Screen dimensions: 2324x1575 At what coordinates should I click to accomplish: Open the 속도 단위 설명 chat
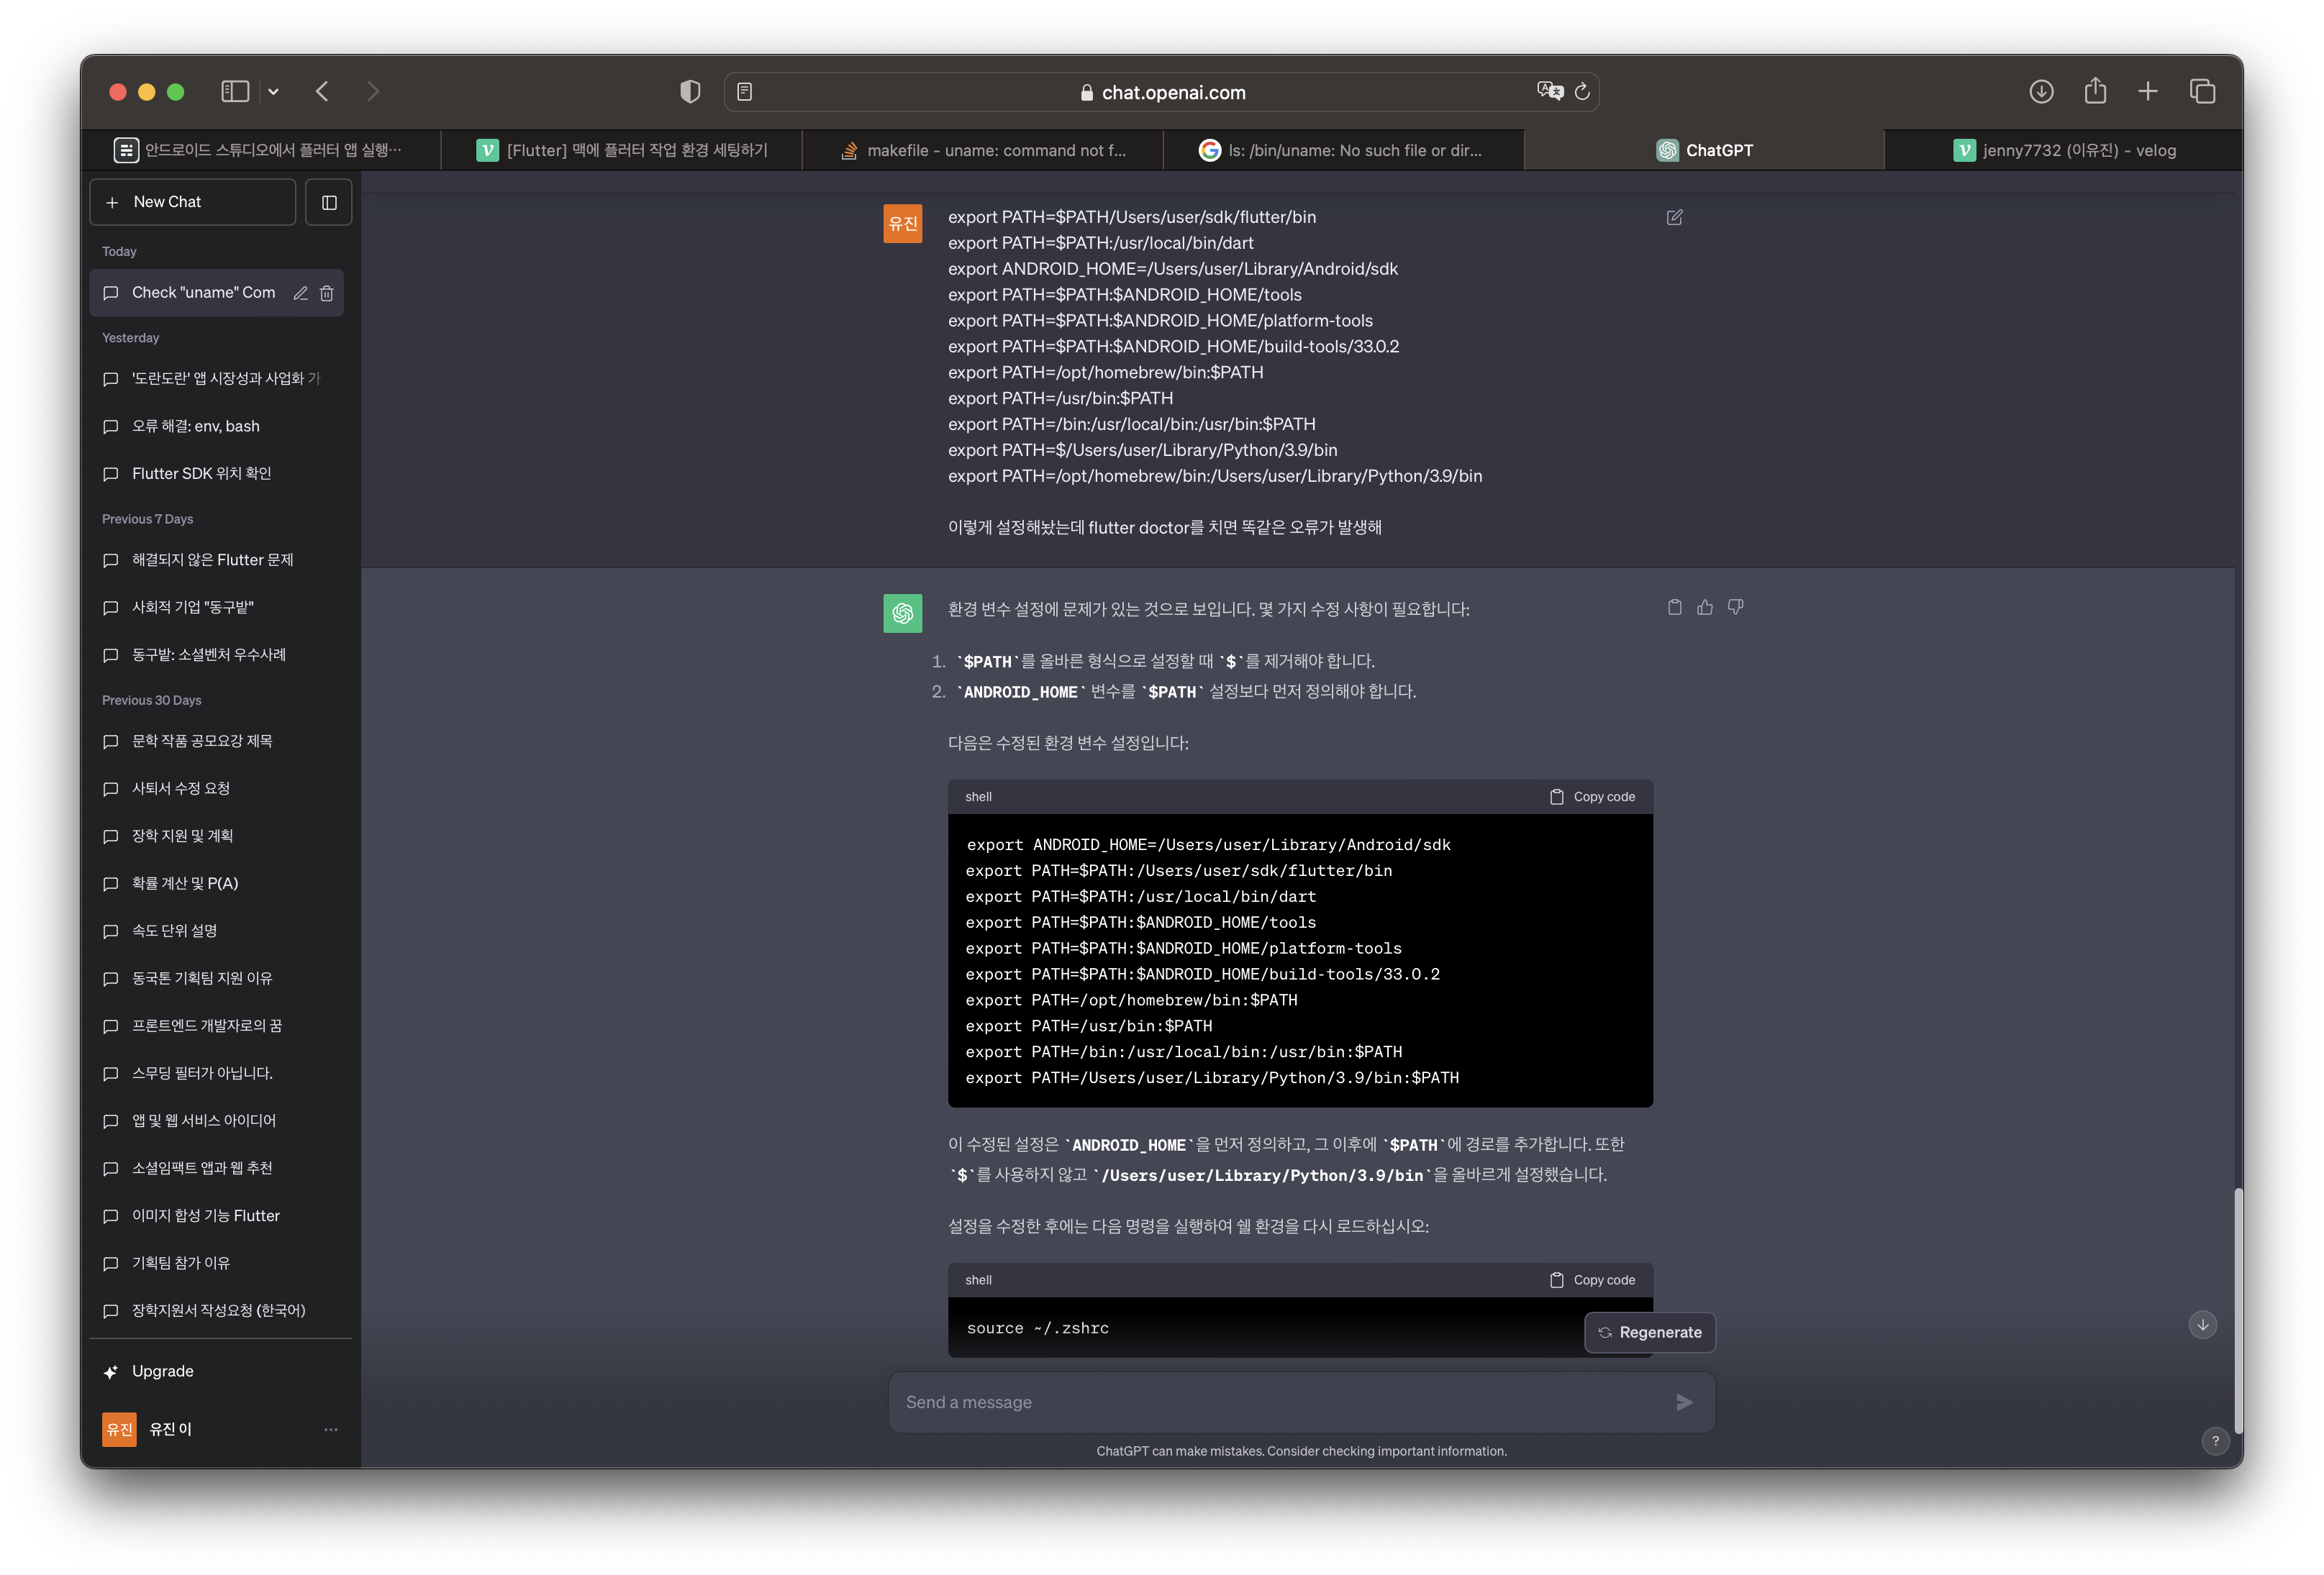217,931
